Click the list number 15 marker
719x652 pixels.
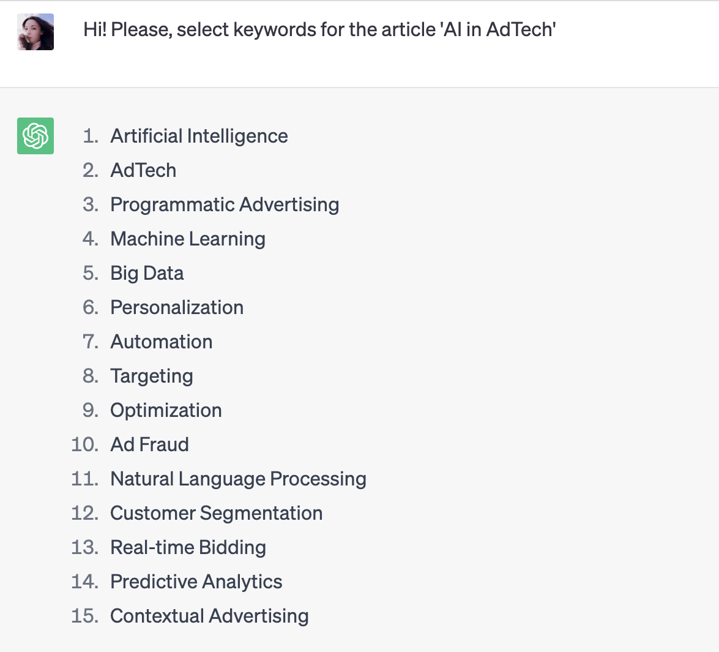[x=85, y=616]
